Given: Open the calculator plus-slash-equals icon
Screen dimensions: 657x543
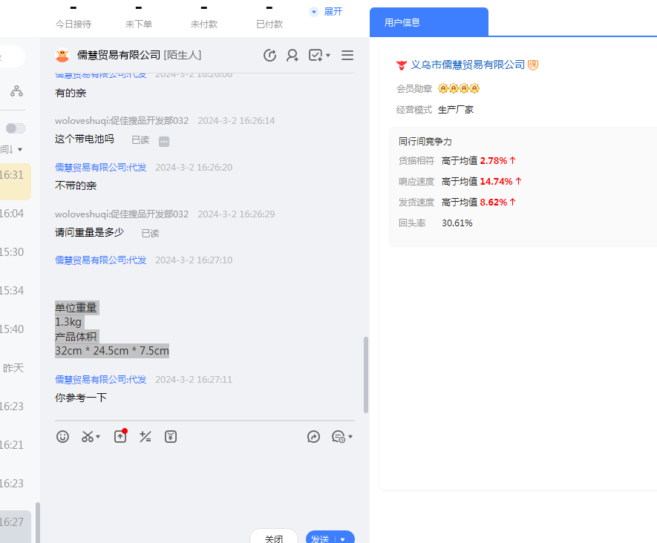Looking at the screenshot, I should pyautogui.click(x=146, y=437).
